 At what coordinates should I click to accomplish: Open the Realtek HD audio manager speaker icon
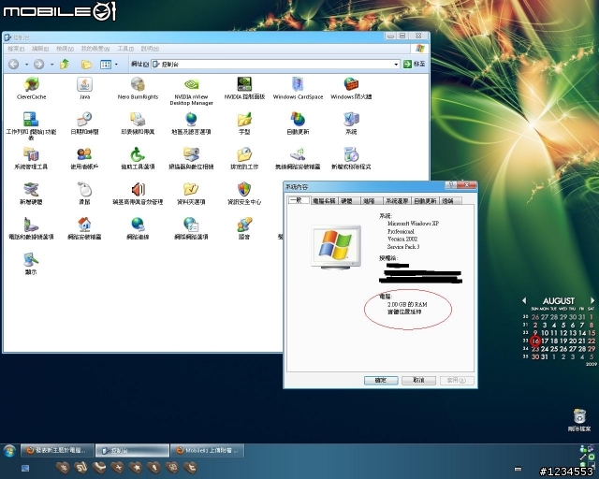[138, 194]
